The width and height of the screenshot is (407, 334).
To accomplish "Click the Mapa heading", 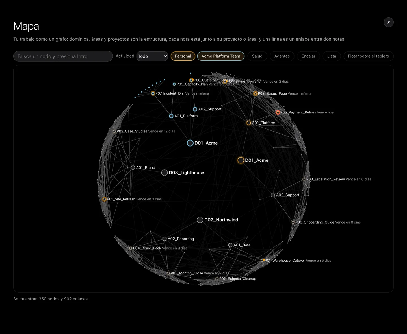I will click(x=26, y=26).
